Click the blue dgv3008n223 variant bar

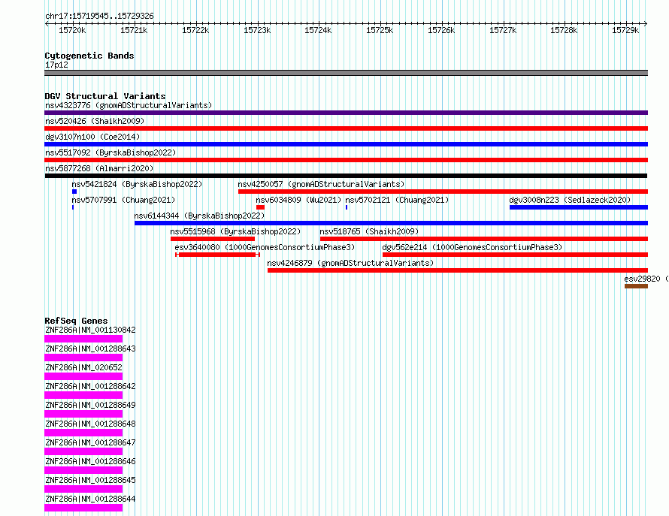tap(579, 207)
